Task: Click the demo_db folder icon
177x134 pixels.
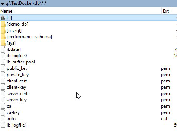Action: coord(3,24)
